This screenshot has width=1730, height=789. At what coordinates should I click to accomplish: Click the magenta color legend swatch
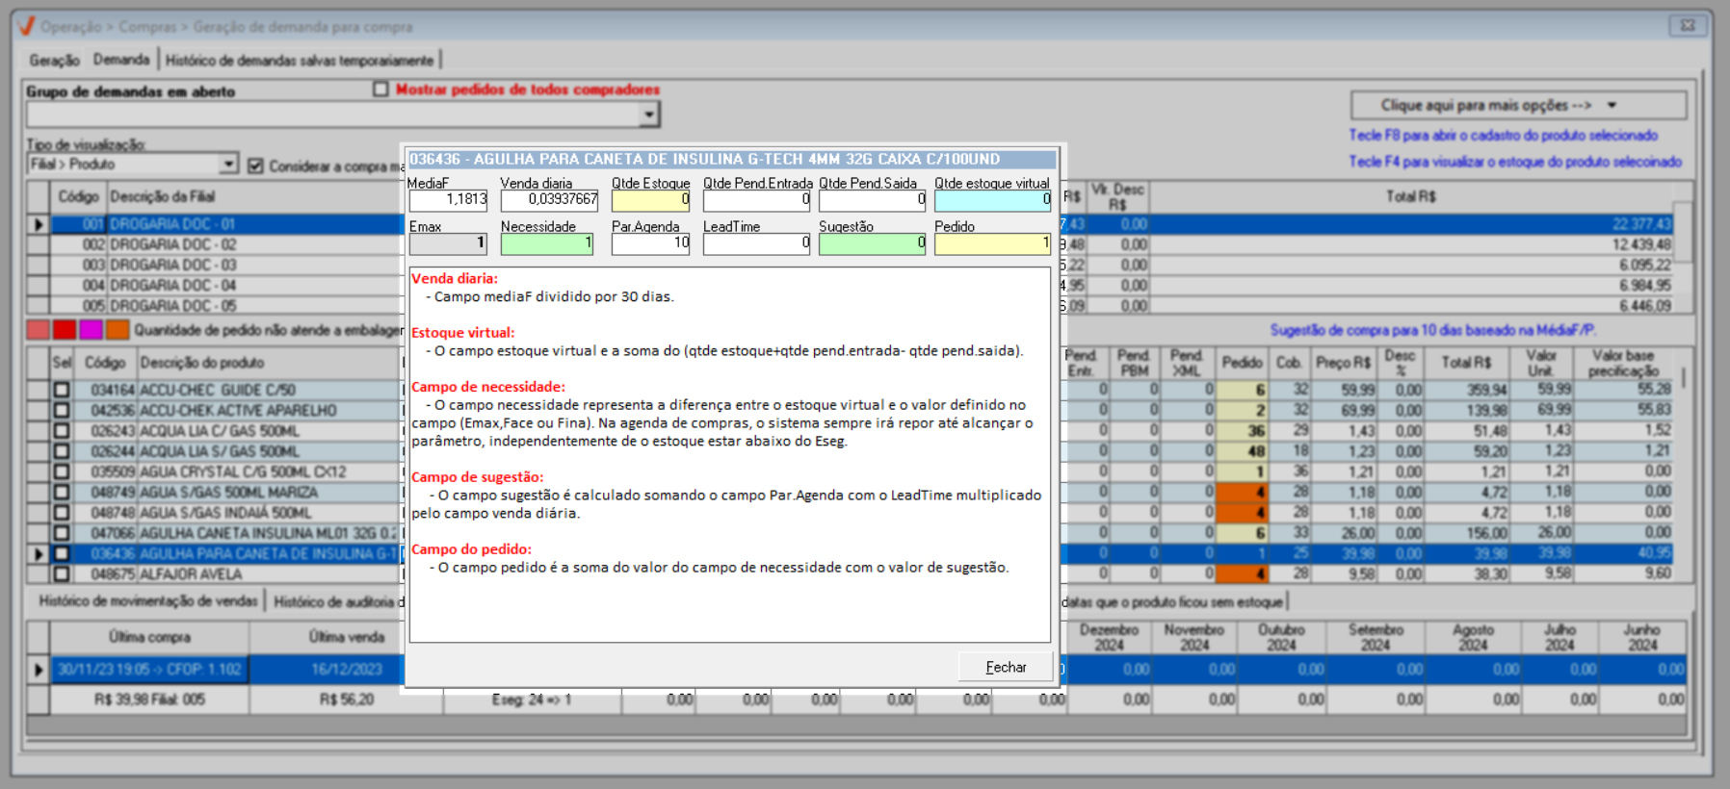(91, 330)
